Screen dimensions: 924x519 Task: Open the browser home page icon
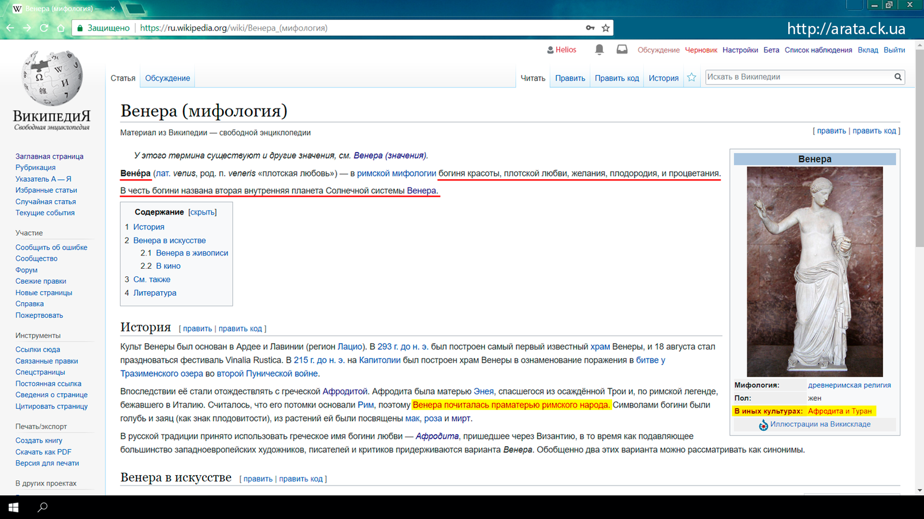(x=61, y=28)
